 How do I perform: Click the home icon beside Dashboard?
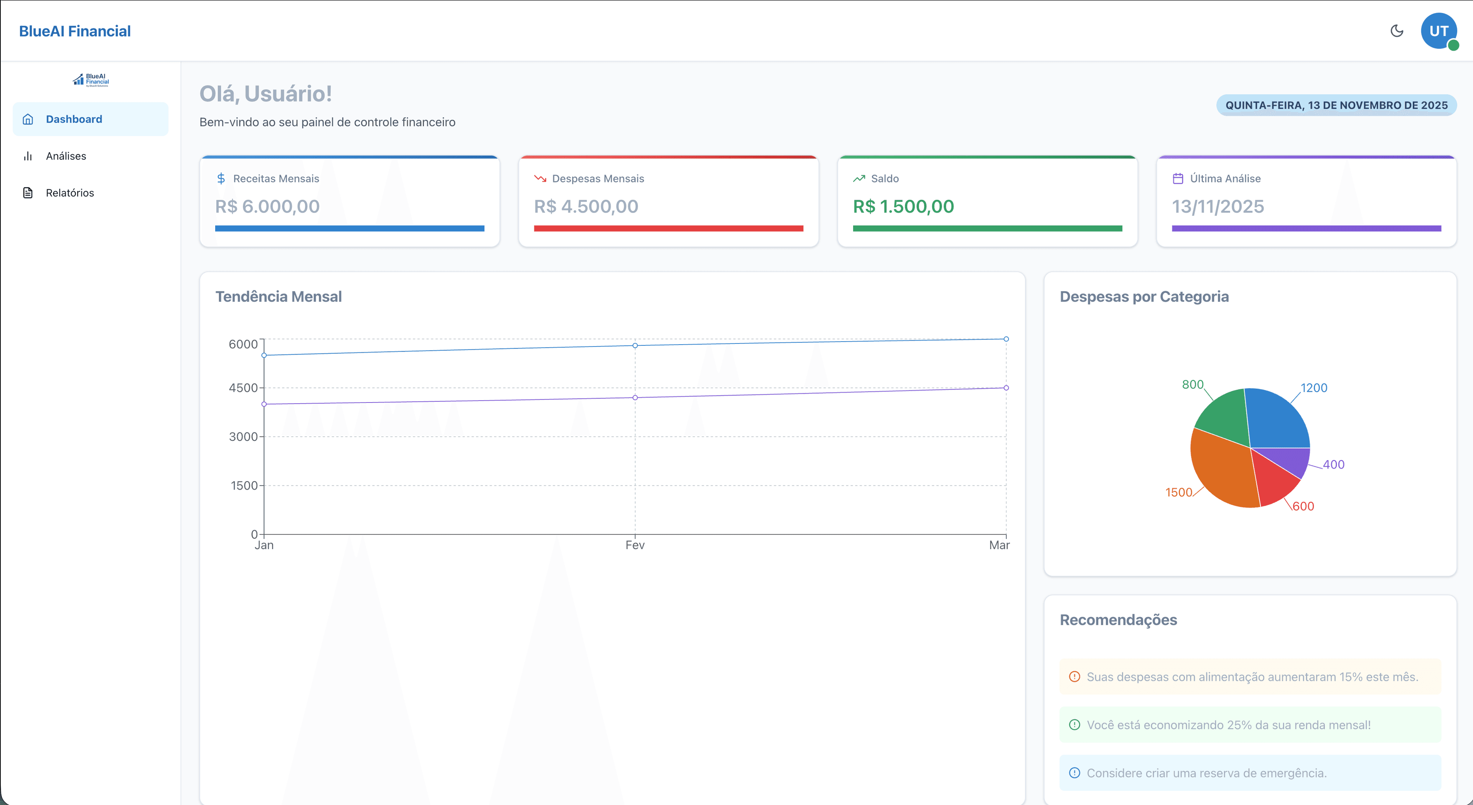pyautogui.click(x=28, y=119)
